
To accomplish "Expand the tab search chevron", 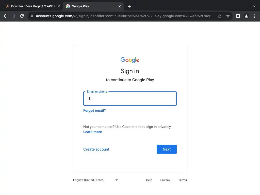I will coord(254,6).
